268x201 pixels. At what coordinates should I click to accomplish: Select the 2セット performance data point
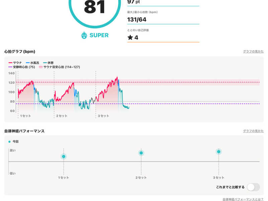141,153
